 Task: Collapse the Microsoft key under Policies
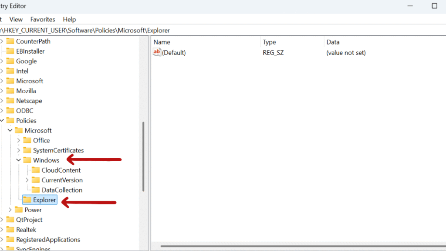(10, 130)
